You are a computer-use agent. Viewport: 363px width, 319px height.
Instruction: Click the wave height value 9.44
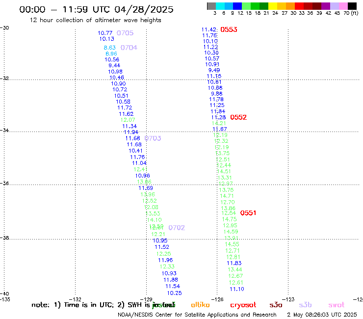point(114,66)
